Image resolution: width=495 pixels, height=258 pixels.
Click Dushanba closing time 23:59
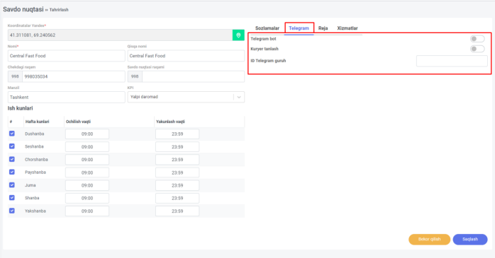(x=177, y=134)
